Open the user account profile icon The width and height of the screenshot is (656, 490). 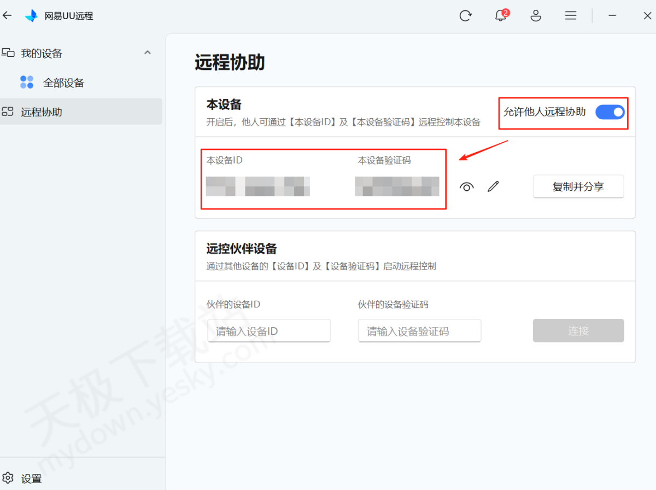click(536, 16)
